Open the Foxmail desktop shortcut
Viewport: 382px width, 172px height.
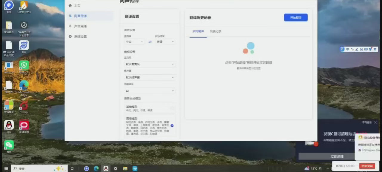point(24,106)
